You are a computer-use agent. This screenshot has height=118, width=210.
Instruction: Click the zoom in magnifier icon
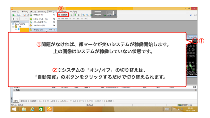83,15
